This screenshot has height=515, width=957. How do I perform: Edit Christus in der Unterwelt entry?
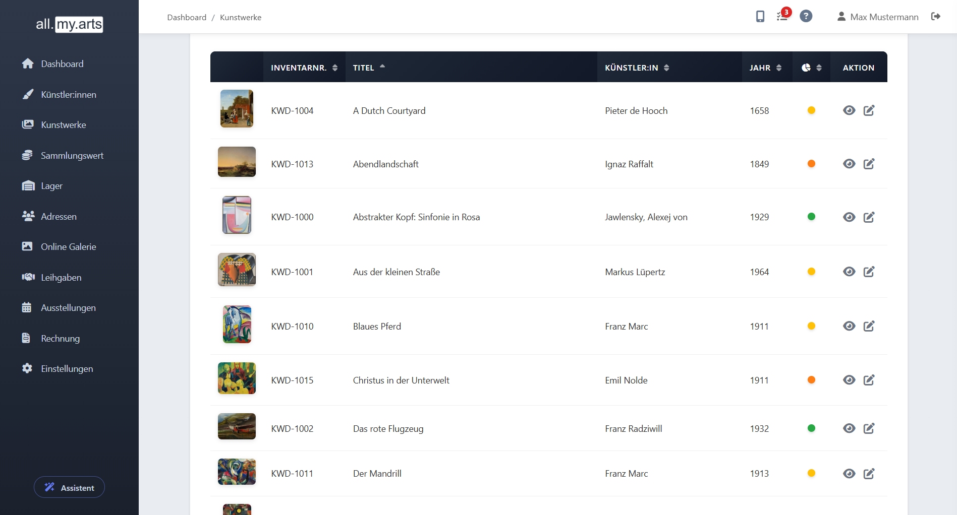tap(869, 380)
